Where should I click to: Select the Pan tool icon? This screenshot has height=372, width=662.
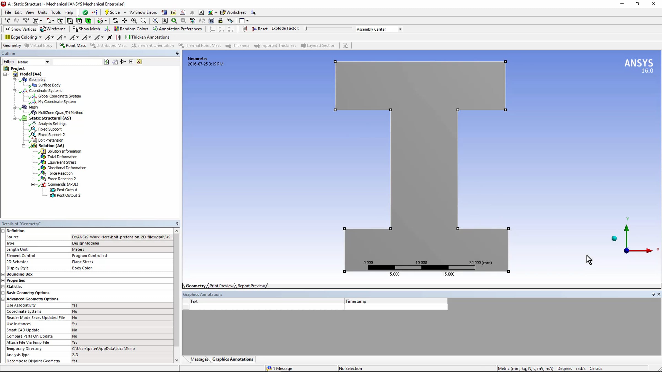pos(125,21)
